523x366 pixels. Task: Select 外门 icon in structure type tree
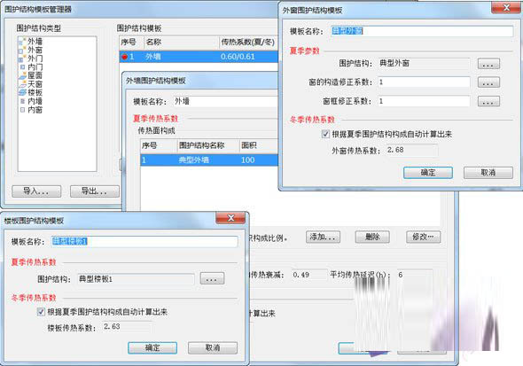pos(22,58)
